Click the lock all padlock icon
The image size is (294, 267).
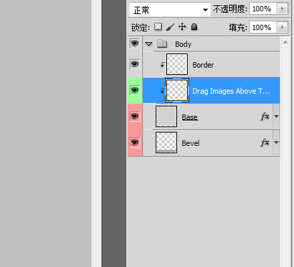[194, 27]
